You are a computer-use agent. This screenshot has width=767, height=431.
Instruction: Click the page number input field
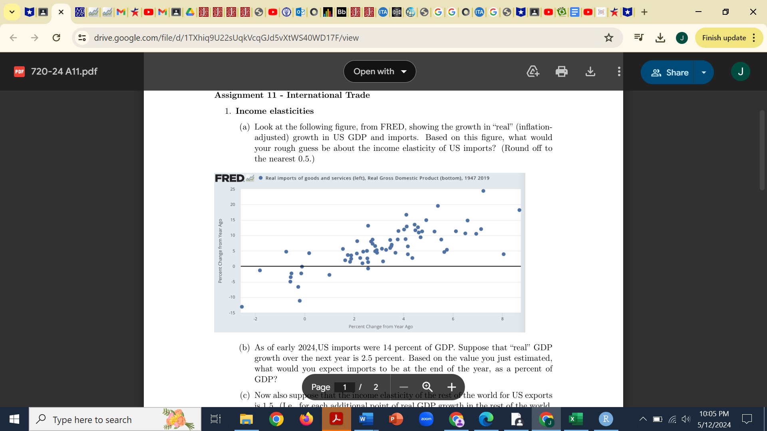pyautogui.click(x=345, y=387)
